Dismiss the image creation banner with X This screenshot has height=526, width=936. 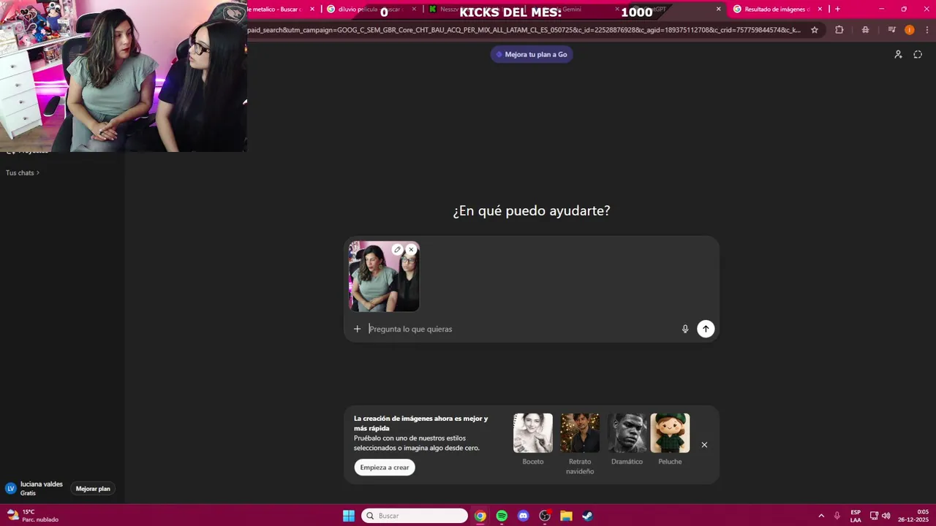(704, 445)
